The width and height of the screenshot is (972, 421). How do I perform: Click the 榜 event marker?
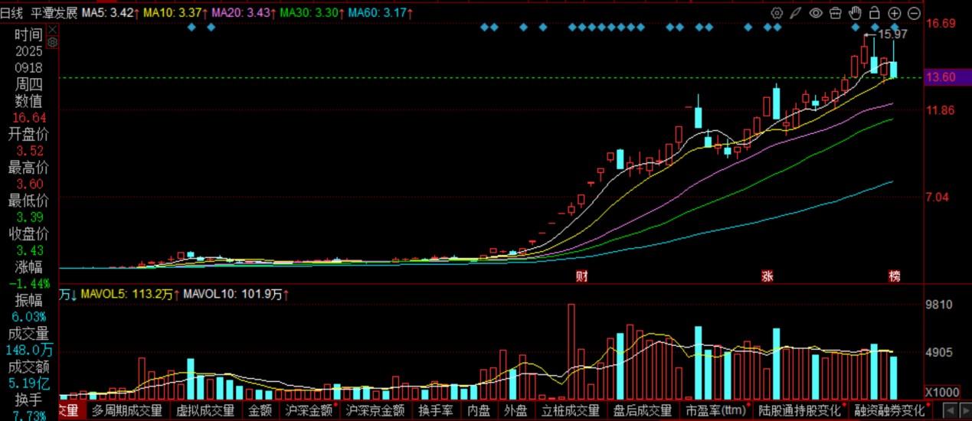pos(895,276)
